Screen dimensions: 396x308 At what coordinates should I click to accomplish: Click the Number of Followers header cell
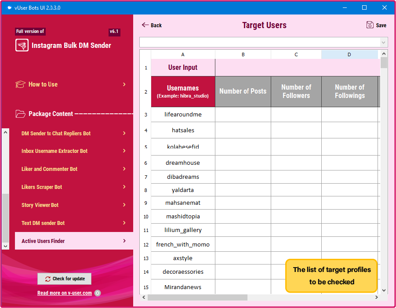click(296, 91)
